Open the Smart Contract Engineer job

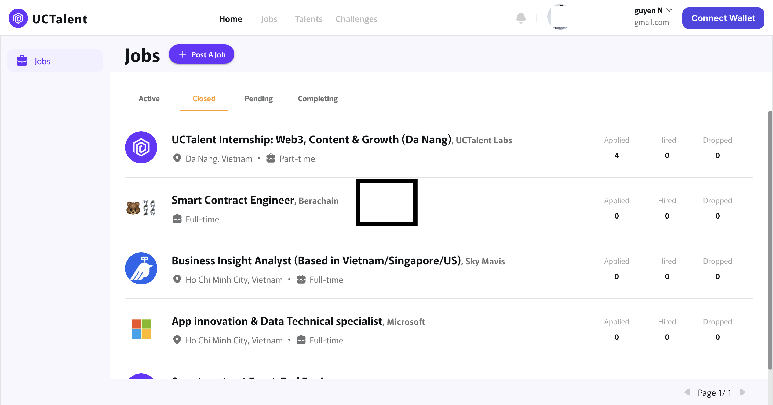click(232, 200)
